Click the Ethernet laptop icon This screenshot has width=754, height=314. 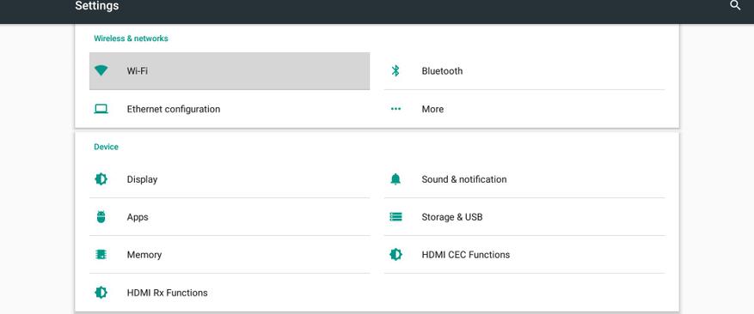click(101, 109)
